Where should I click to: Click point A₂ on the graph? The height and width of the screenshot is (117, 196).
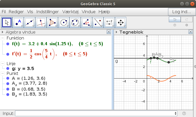[x=169, y=62]
